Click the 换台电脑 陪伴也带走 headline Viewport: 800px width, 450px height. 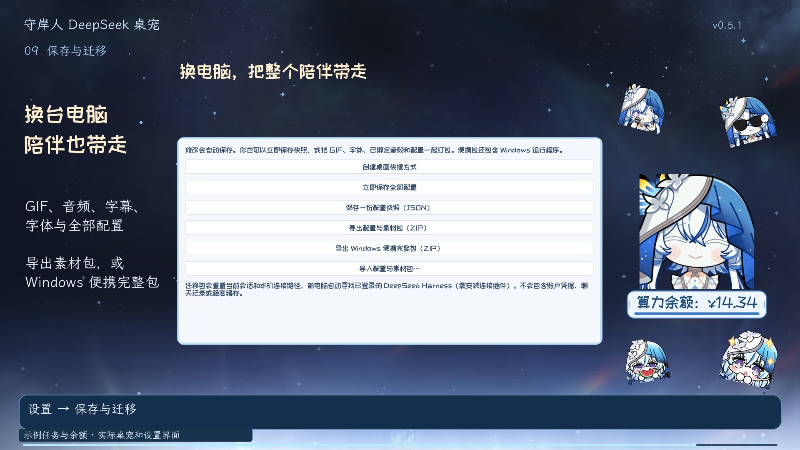pyautogui.click(x=75, y=130)
